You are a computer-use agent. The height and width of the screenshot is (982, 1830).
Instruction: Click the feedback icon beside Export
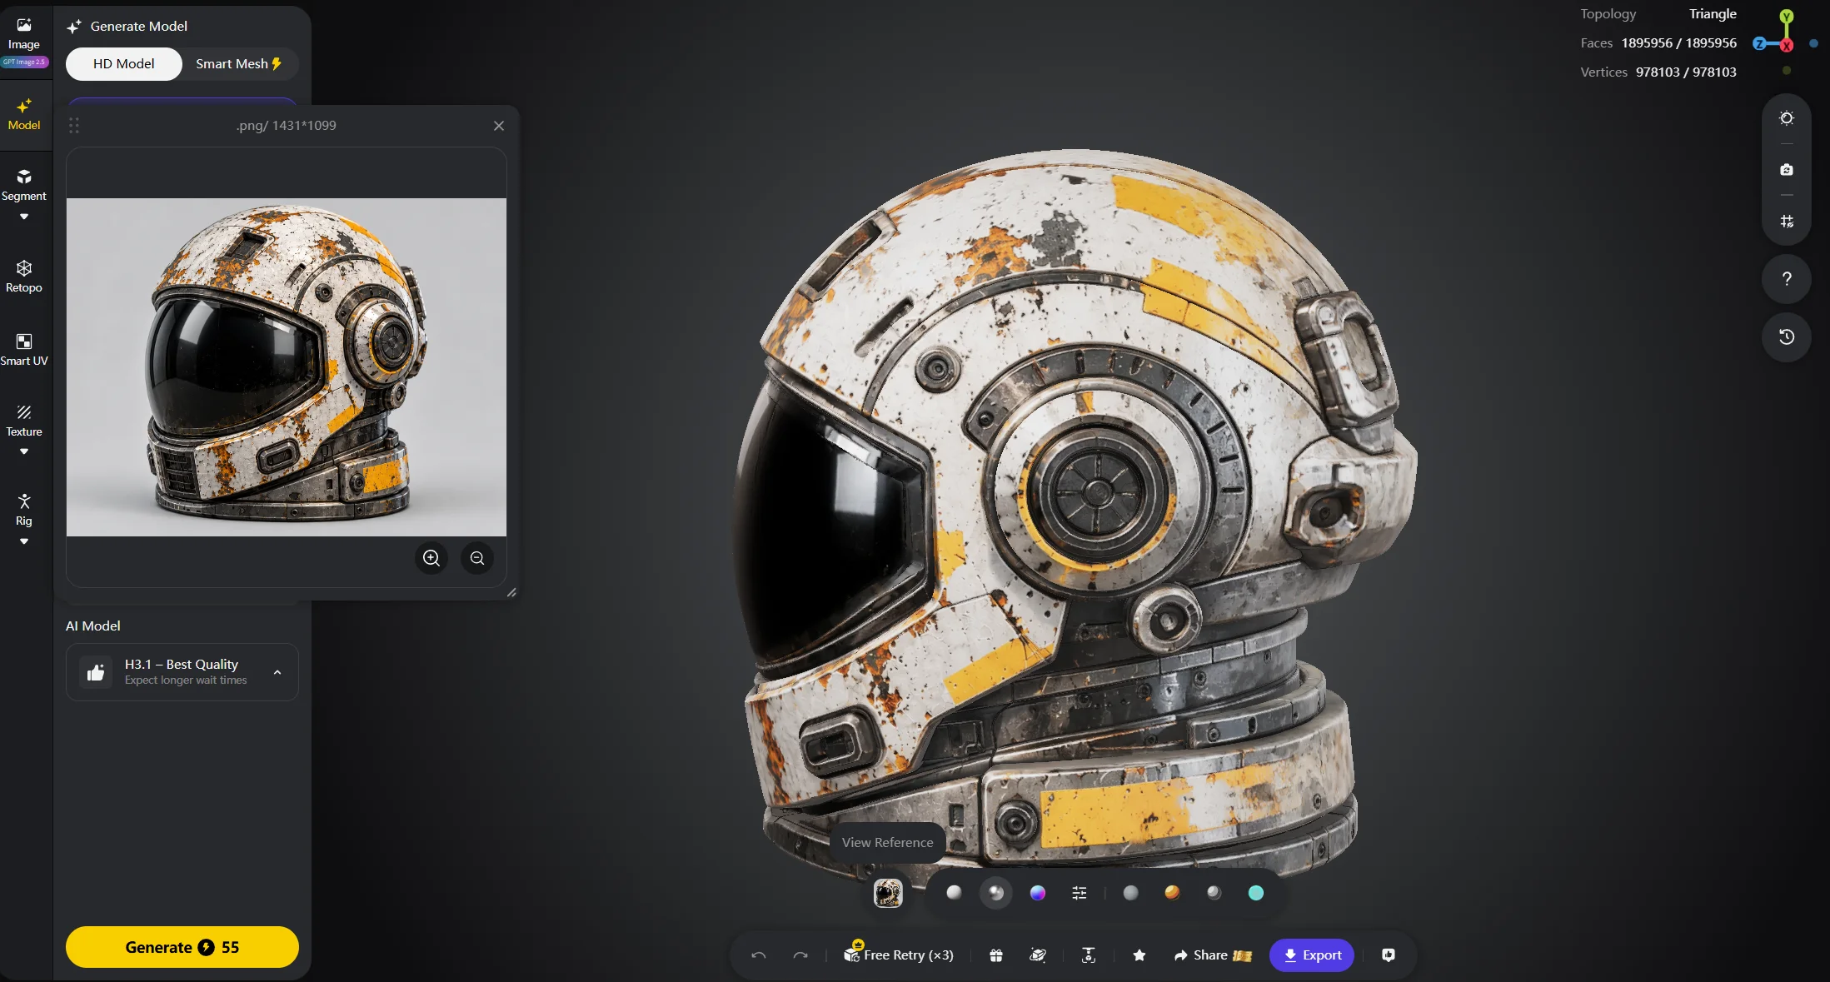[1389, 955]
